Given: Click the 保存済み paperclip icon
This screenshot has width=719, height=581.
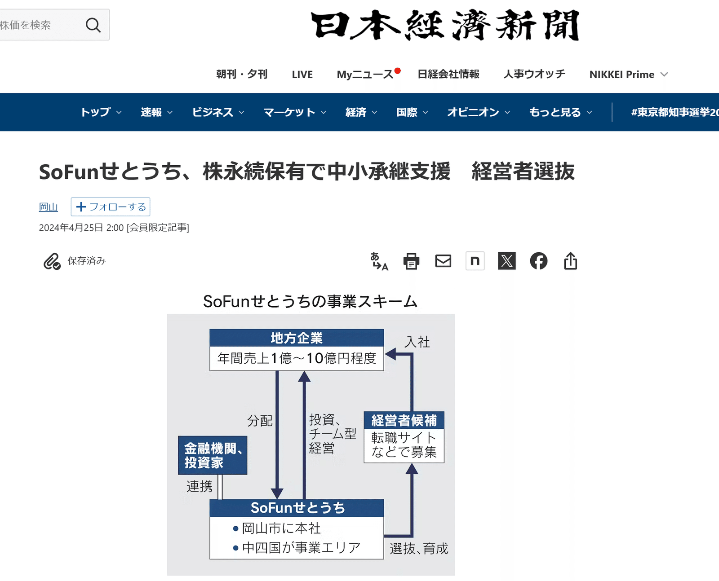Looking at the screenshot, I should tap(51, 260).
